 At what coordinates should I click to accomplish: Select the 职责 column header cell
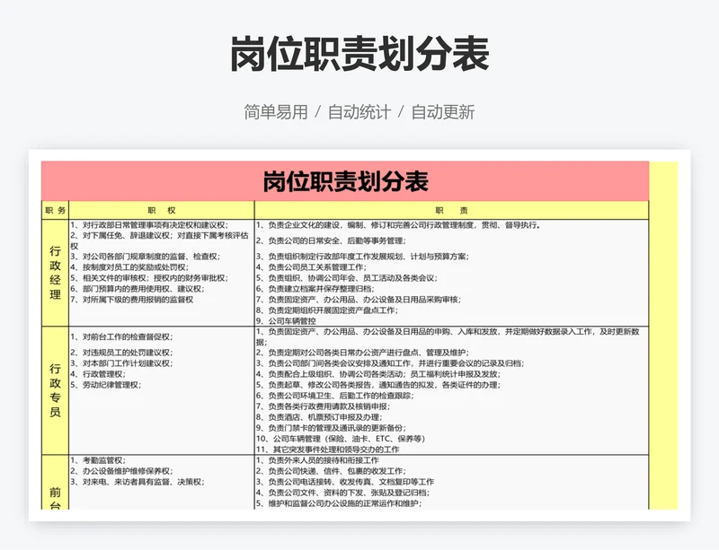[x=452, y=210]
